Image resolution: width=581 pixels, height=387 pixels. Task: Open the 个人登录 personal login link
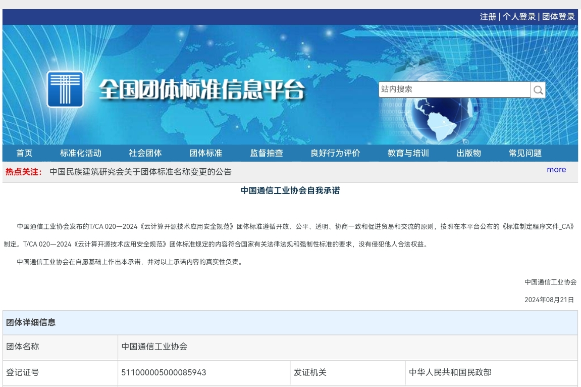[x=519, y=17]
